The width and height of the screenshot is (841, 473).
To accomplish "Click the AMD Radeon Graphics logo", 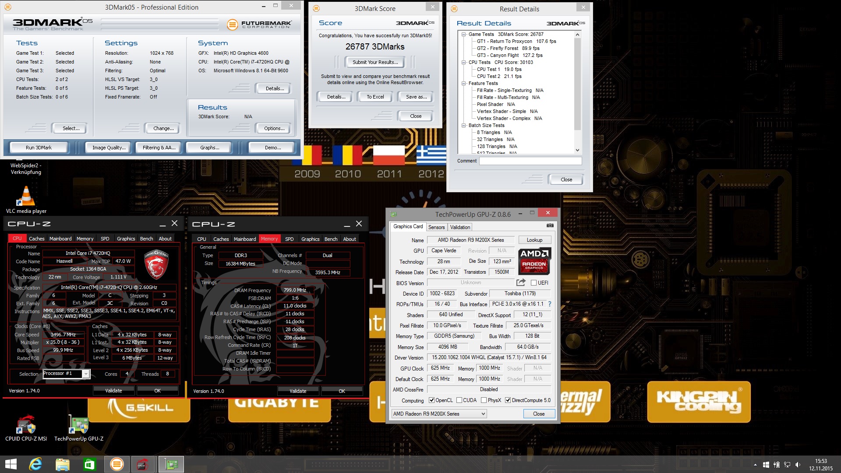I will [x=534, y=261].
